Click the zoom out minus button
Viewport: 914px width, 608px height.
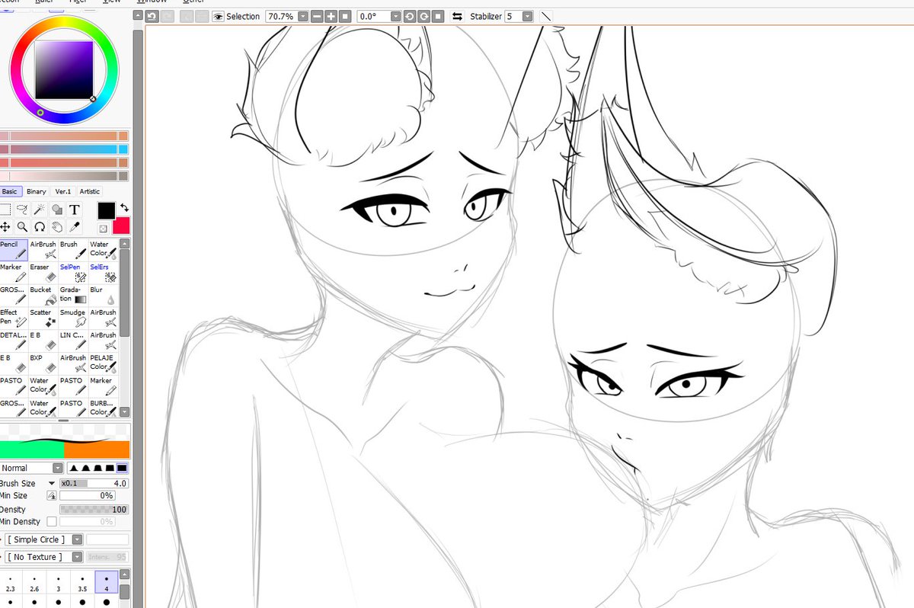pyautogui.click(x=318, y=16)
